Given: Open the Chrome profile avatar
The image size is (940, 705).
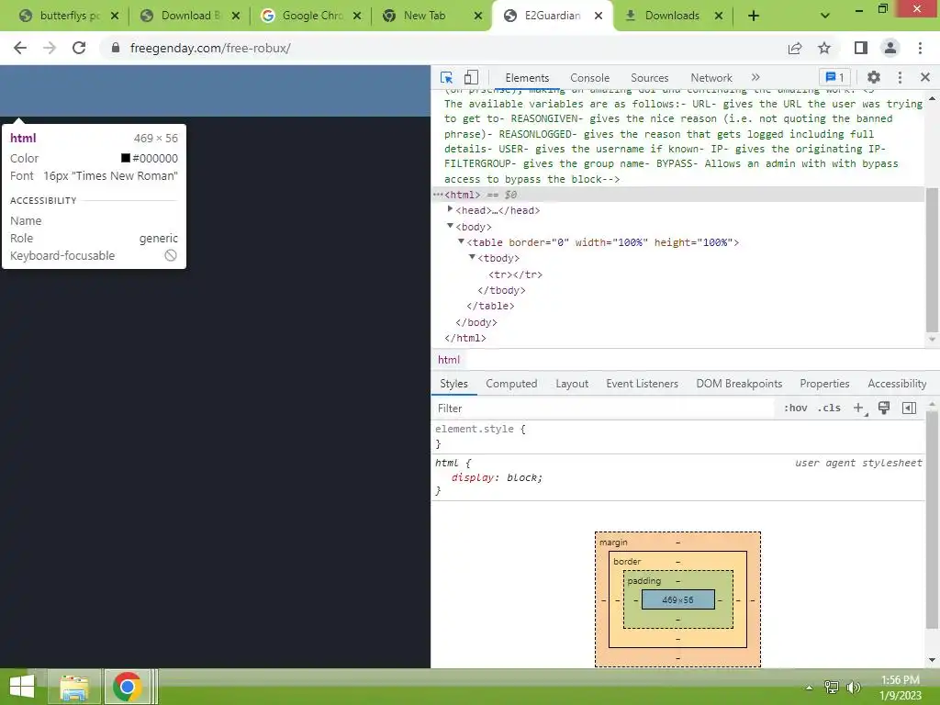Looking at the screenshot, I should 890,48.
